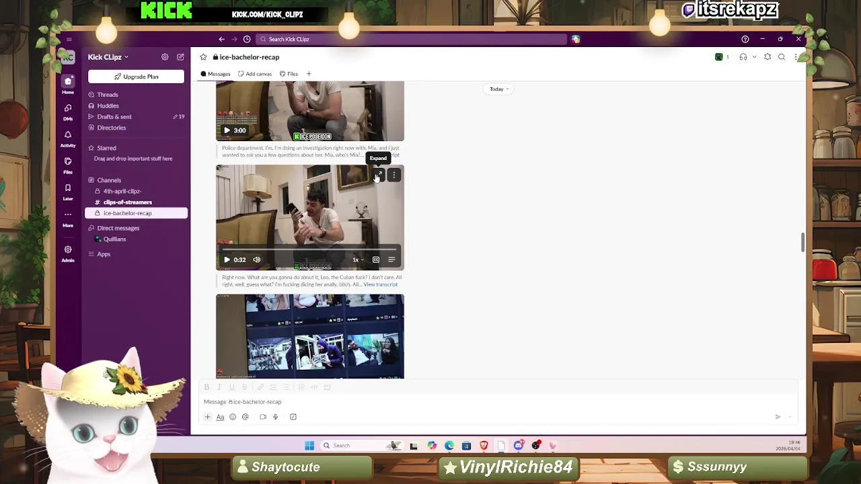Image resolution: width=861 pixels, height=484 pixels.
Task: Record an audio clip with microphone icon
Action: [x=276, y=417]
